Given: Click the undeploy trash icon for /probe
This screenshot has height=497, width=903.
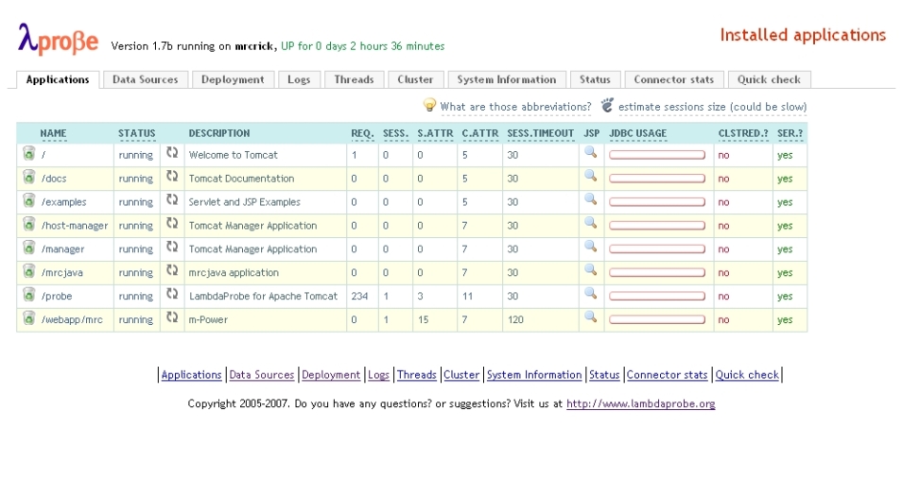Looking at the screenshot, I should point(28,295).
